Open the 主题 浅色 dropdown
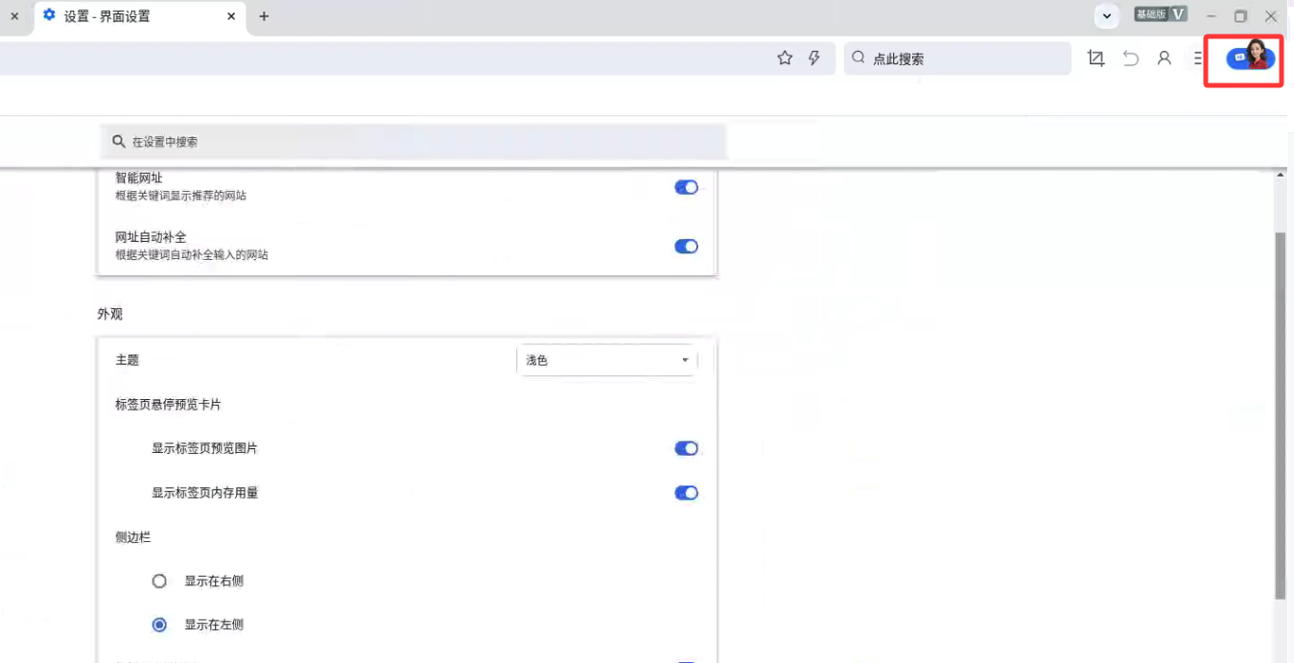 point(607,360)
